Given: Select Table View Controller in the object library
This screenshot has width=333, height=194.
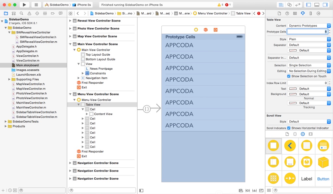Looking at the screenshot, I should coord(307,145).
